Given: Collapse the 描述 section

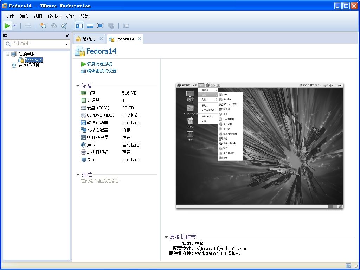Looking at the screenshot, I should (x=78, y=174).
